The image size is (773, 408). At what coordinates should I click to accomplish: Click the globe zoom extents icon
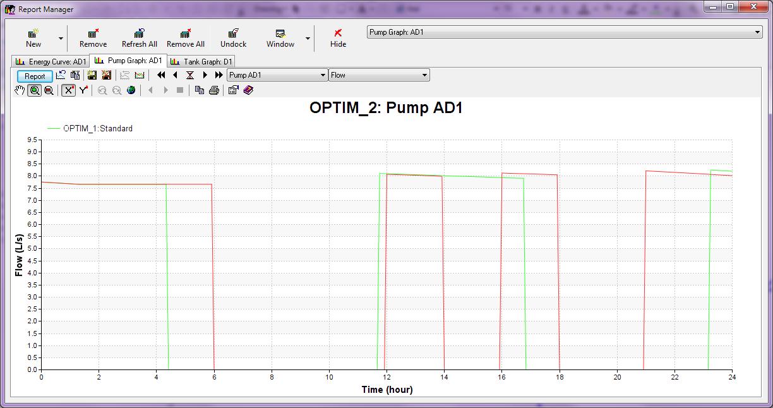coord(131,90)
